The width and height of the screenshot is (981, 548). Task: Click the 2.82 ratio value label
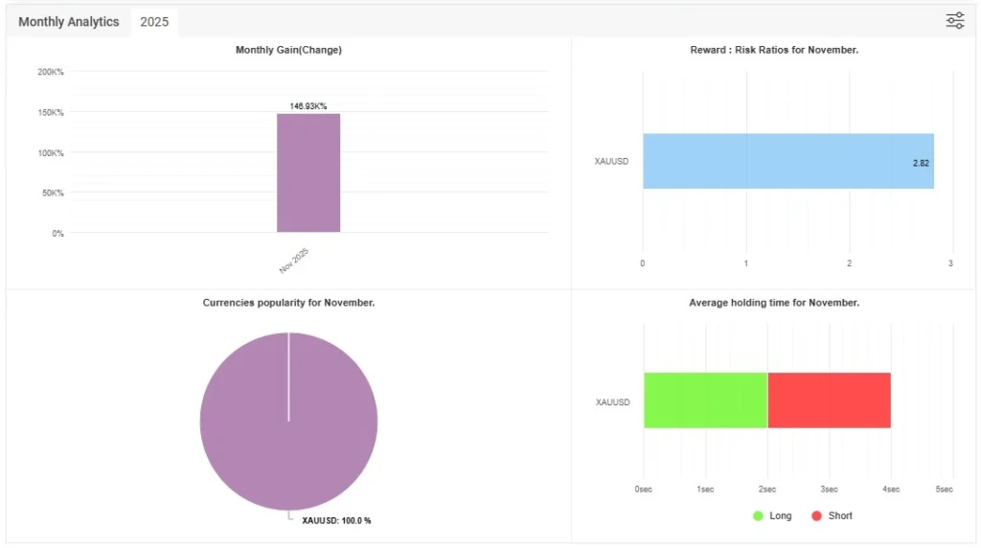[920, 163]
